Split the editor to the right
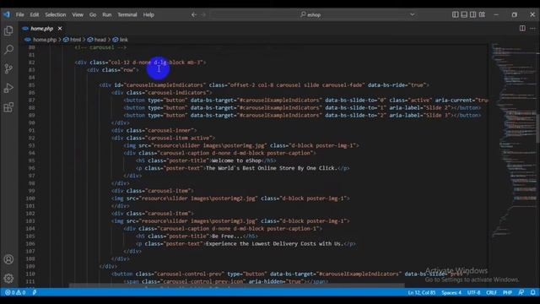Image resolution: width=540 pixels, height=304 pixels. point(522,28)
